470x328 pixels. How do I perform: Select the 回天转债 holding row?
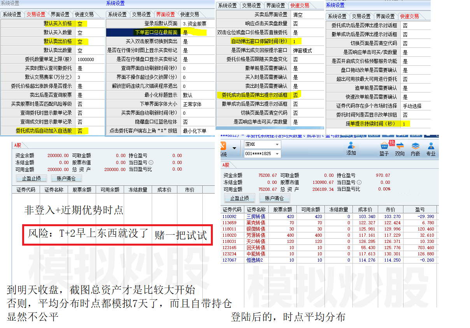tap(329, 248)
